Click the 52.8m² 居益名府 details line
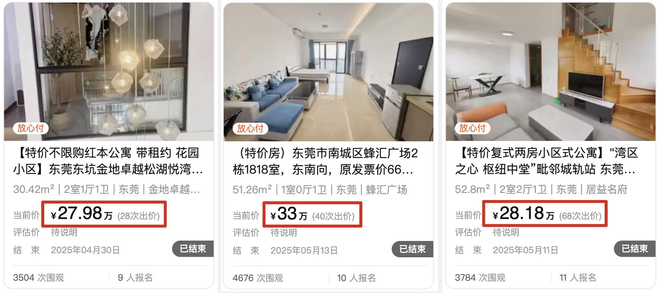660x293 pixels. pos(541,190)
